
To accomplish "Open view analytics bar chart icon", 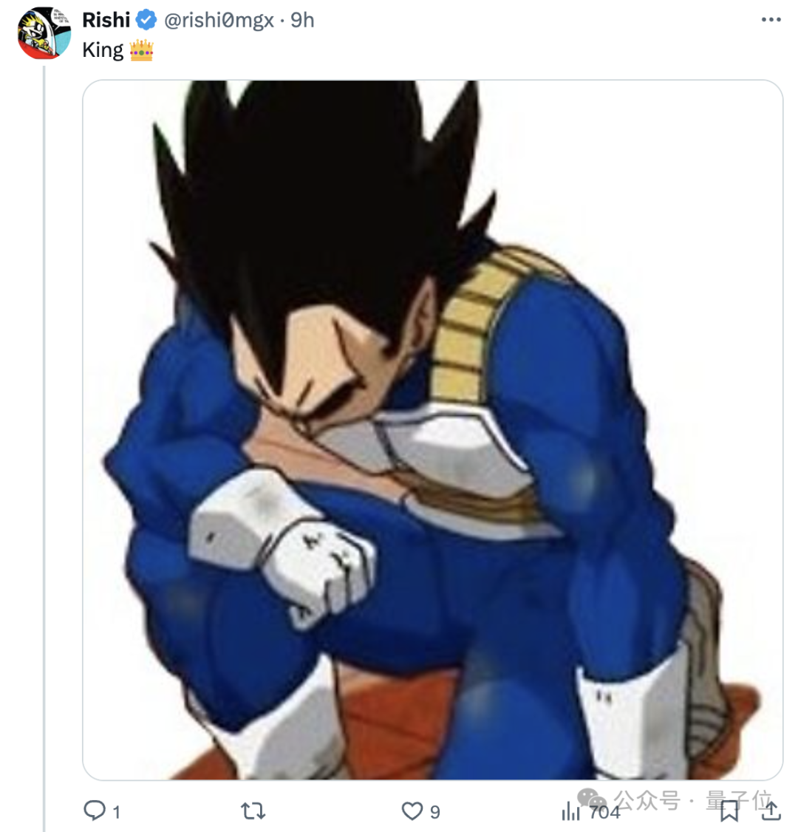I will coord(570,811).
